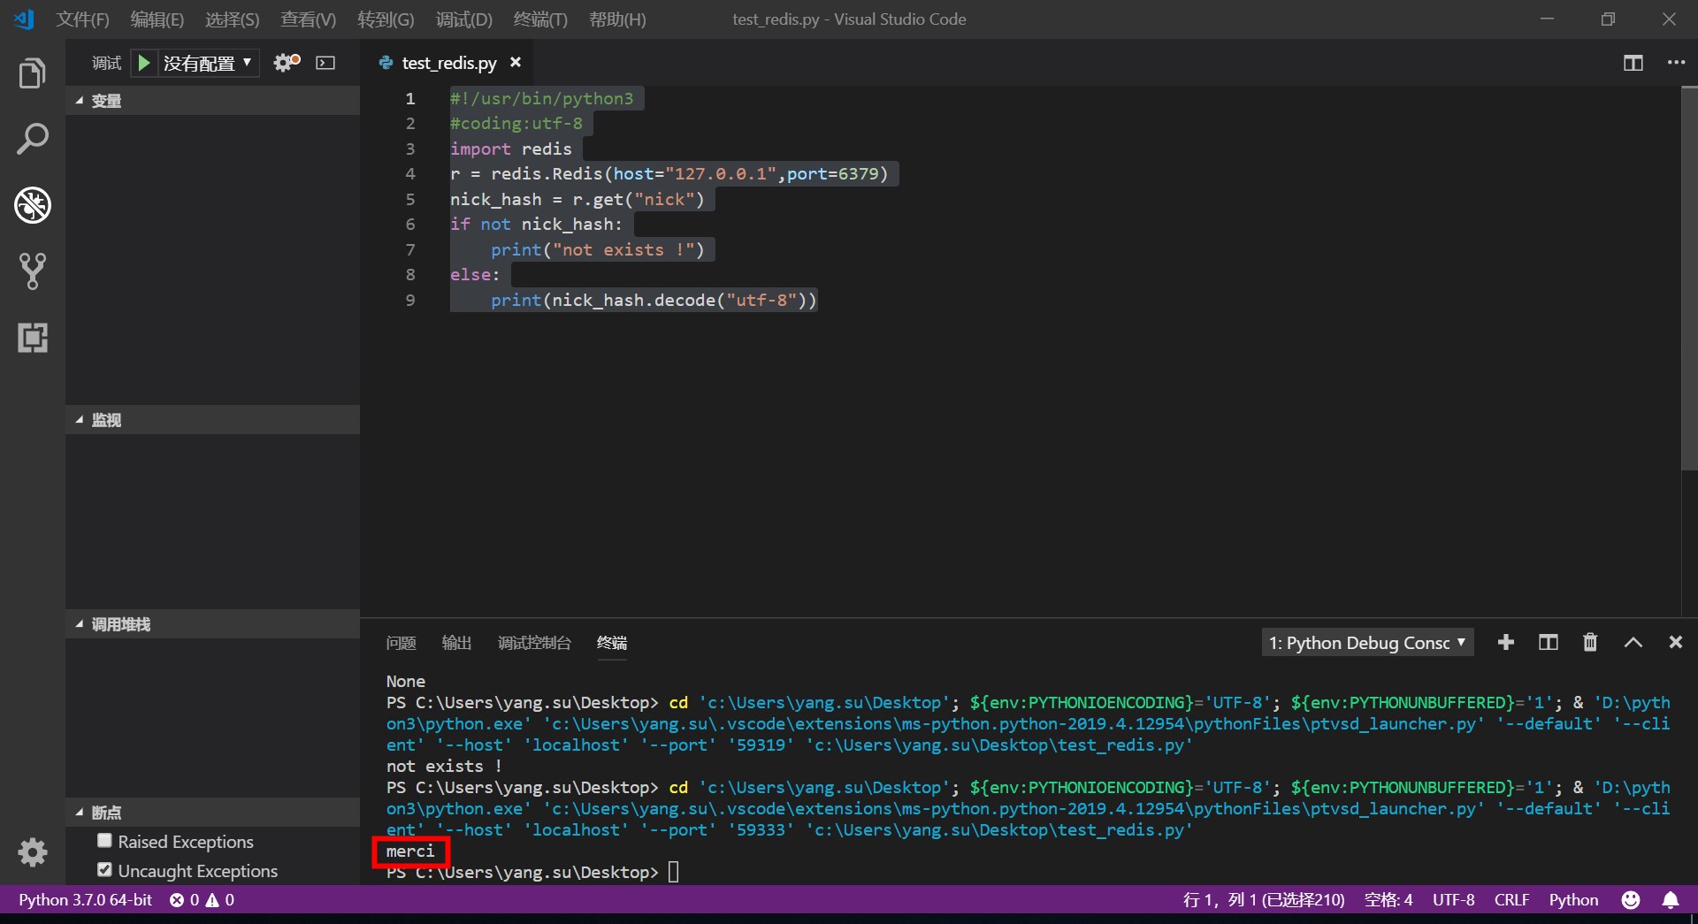The height and width of the screenshot is (924, 1698).
Task: Open the 帮助(H) menu
Action: pyautogui.click(x=617, y=19)
